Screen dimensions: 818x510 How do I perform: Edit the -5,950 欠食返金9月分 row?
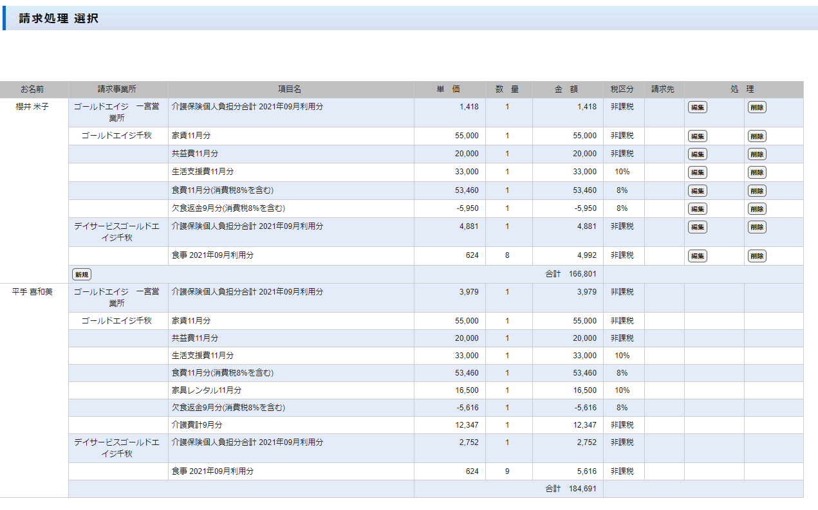(697, 209)
